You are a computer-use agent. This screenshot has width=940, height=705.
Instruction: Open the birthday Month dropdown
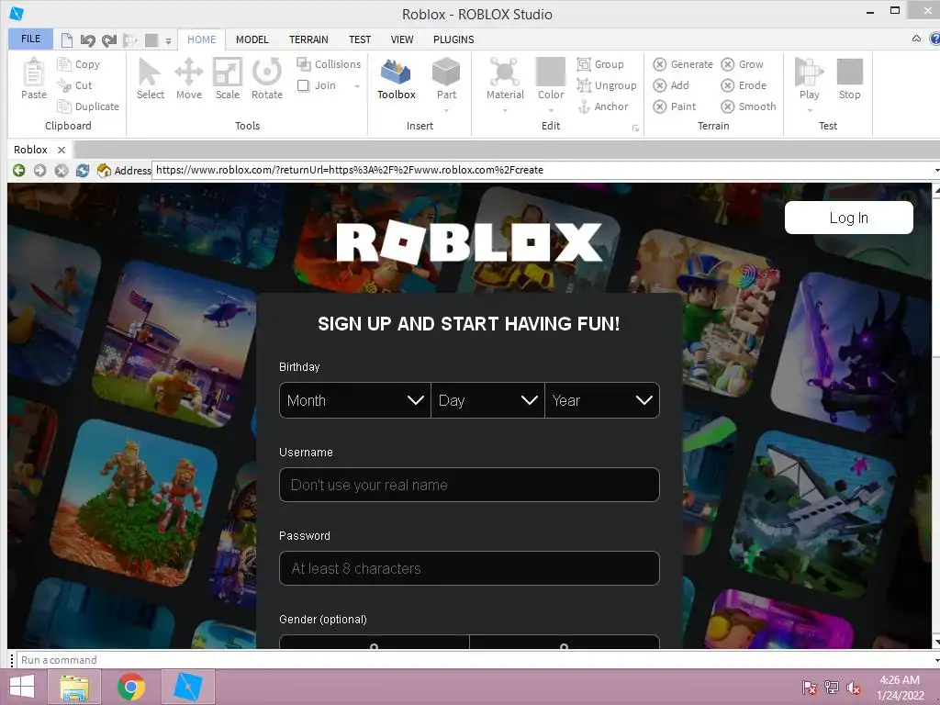coord(355,400)
